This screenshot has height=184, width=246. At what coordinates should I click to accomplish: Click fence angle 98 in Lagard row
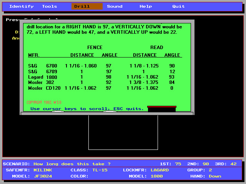(x=108, y=77)
